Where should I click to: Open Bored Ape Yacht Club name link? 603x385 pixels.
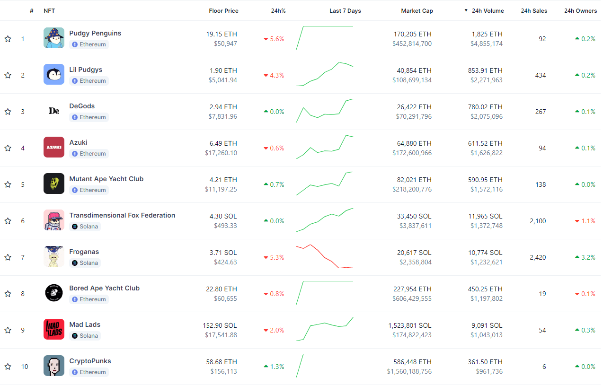(x=105, y=288)
